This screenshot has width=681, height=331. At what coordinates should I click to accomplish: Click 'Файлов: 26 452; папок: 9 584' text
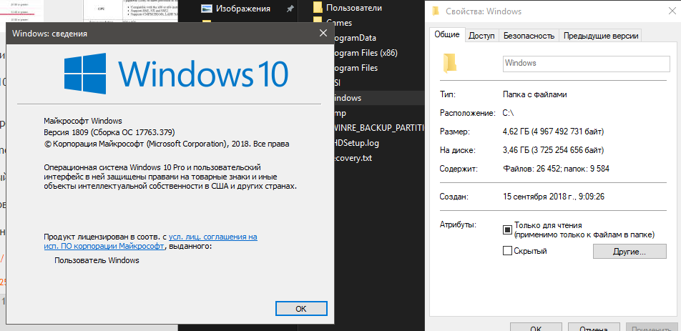pyautogui.click(x=556, y=169)
